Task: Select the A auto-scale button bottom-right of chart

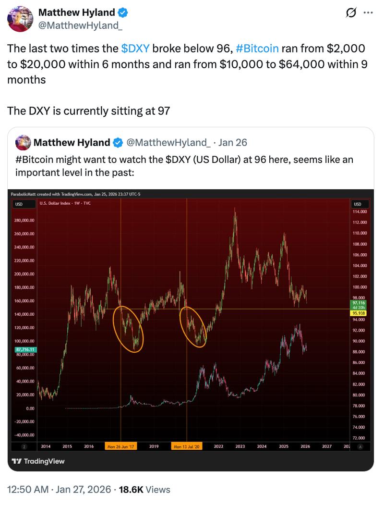Action: [359, 445]
